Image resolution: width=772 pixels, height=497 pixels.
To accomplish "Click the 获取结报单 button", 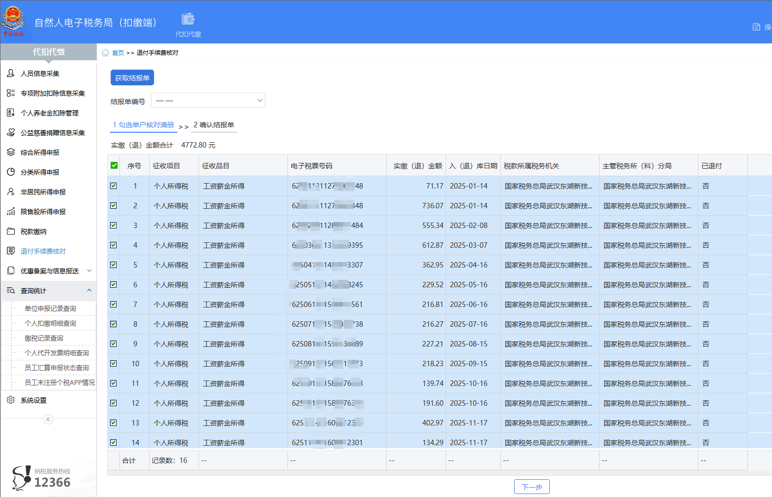I will [x=132, y=77].
